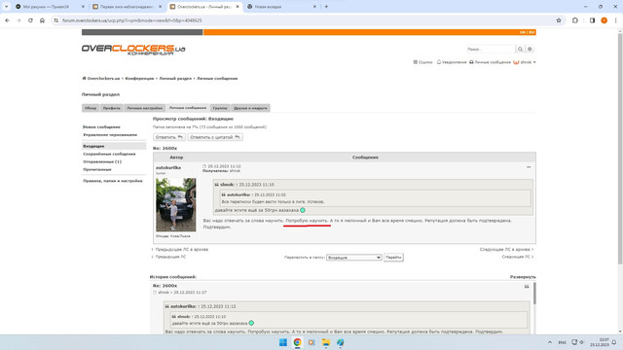Screen dimensions: 623x350
Task: Expand the shnok user menu
Action: coord(525,62)
